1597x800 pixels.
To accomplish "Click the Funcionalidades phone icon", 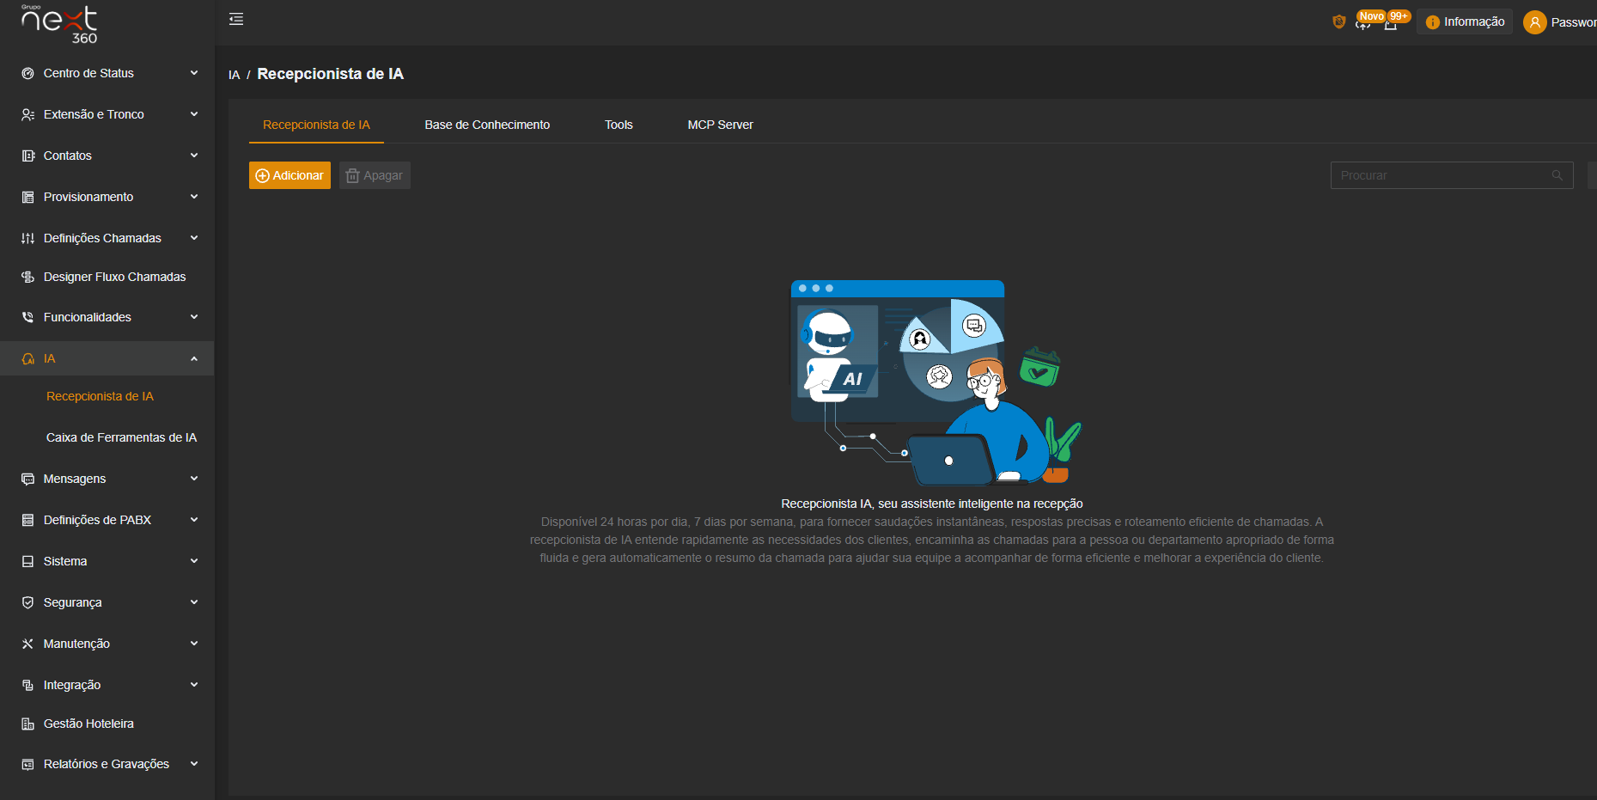I will coord(27,317).
